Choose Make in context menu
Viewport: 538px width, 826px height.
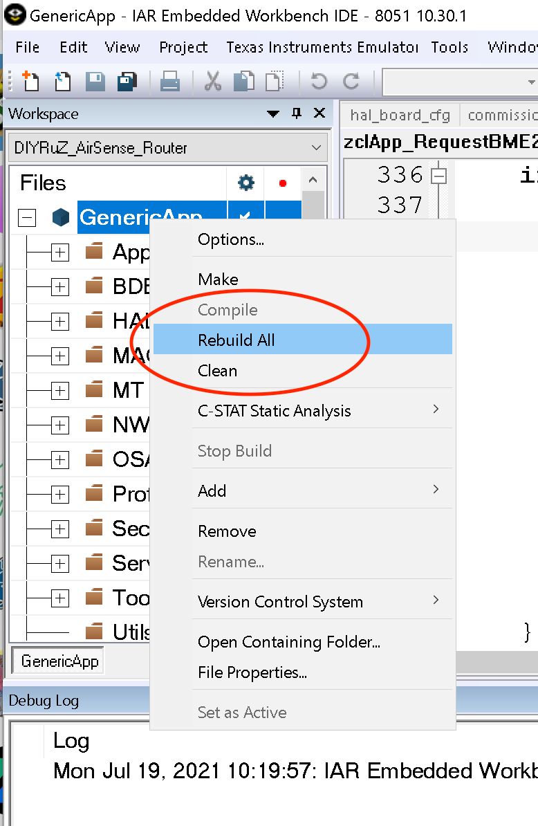coord(303,279)
